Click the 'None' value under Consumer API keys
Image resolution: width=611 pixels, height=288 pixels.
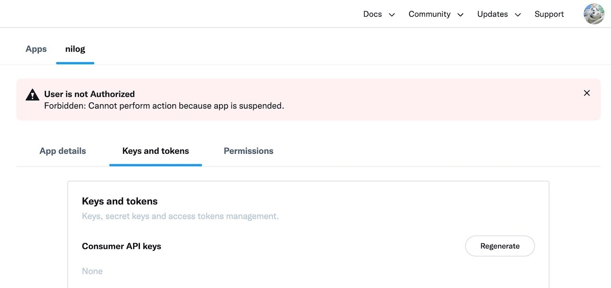92,271
